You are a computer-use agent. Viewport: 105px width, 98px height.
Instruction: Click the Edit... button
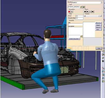pyautogui.click(x=98, y=30)
